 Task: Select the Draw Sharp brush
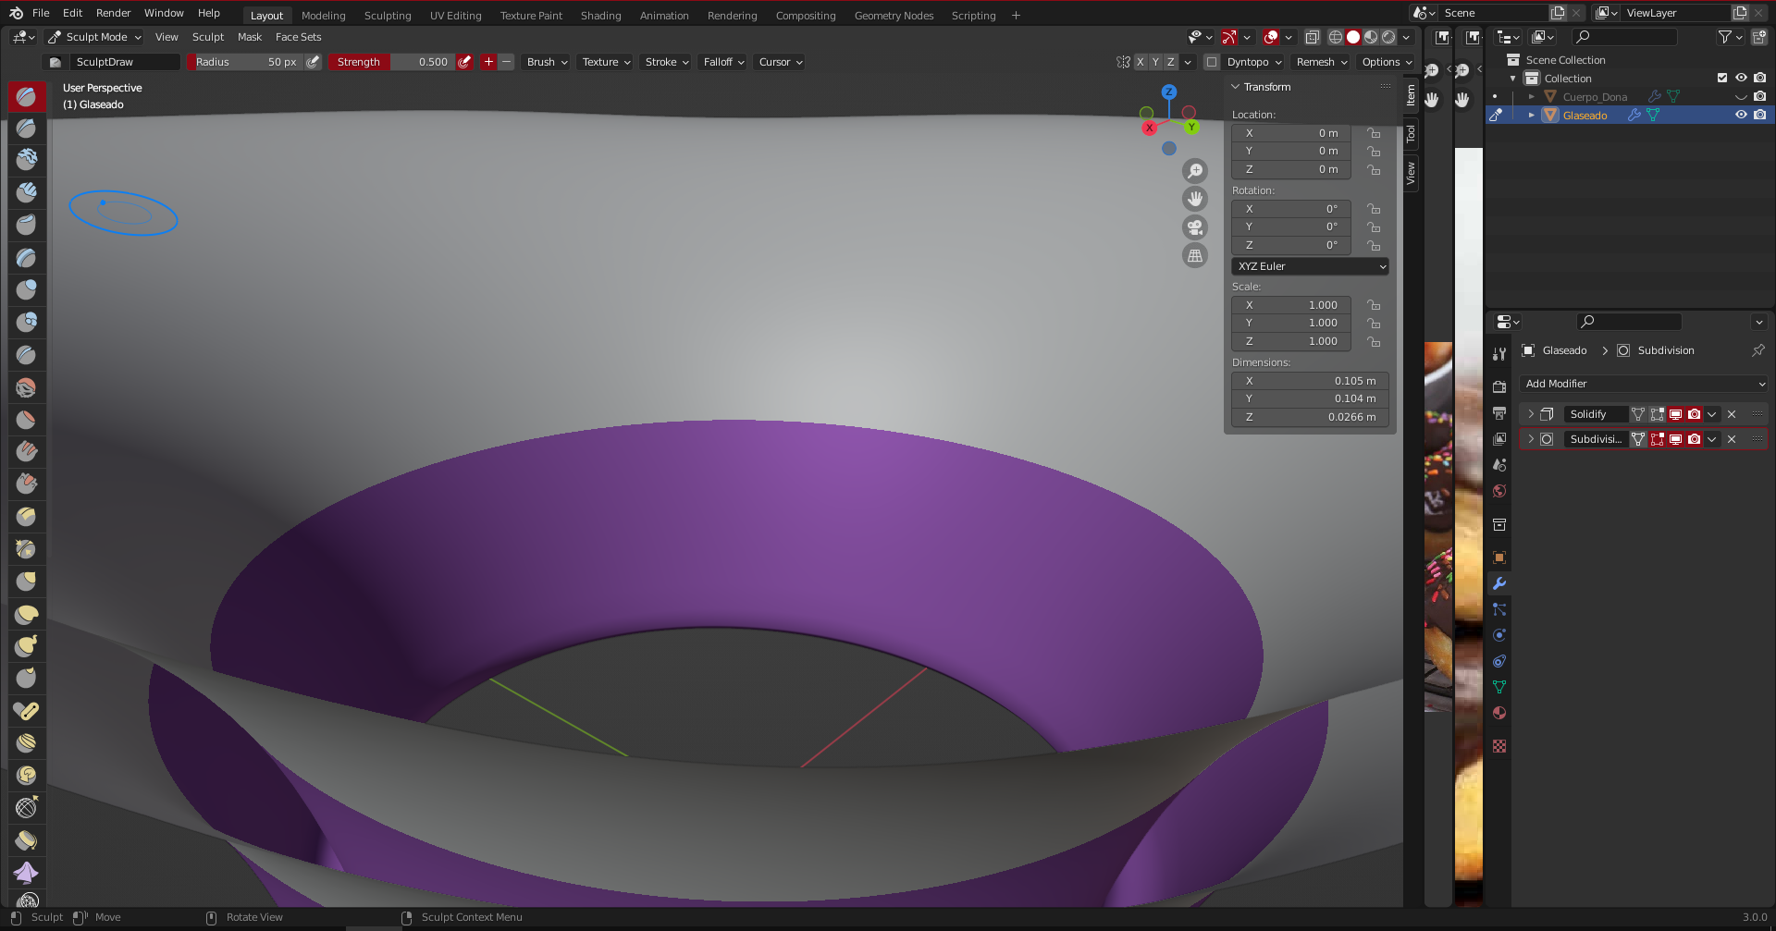(x=27, y=129)
